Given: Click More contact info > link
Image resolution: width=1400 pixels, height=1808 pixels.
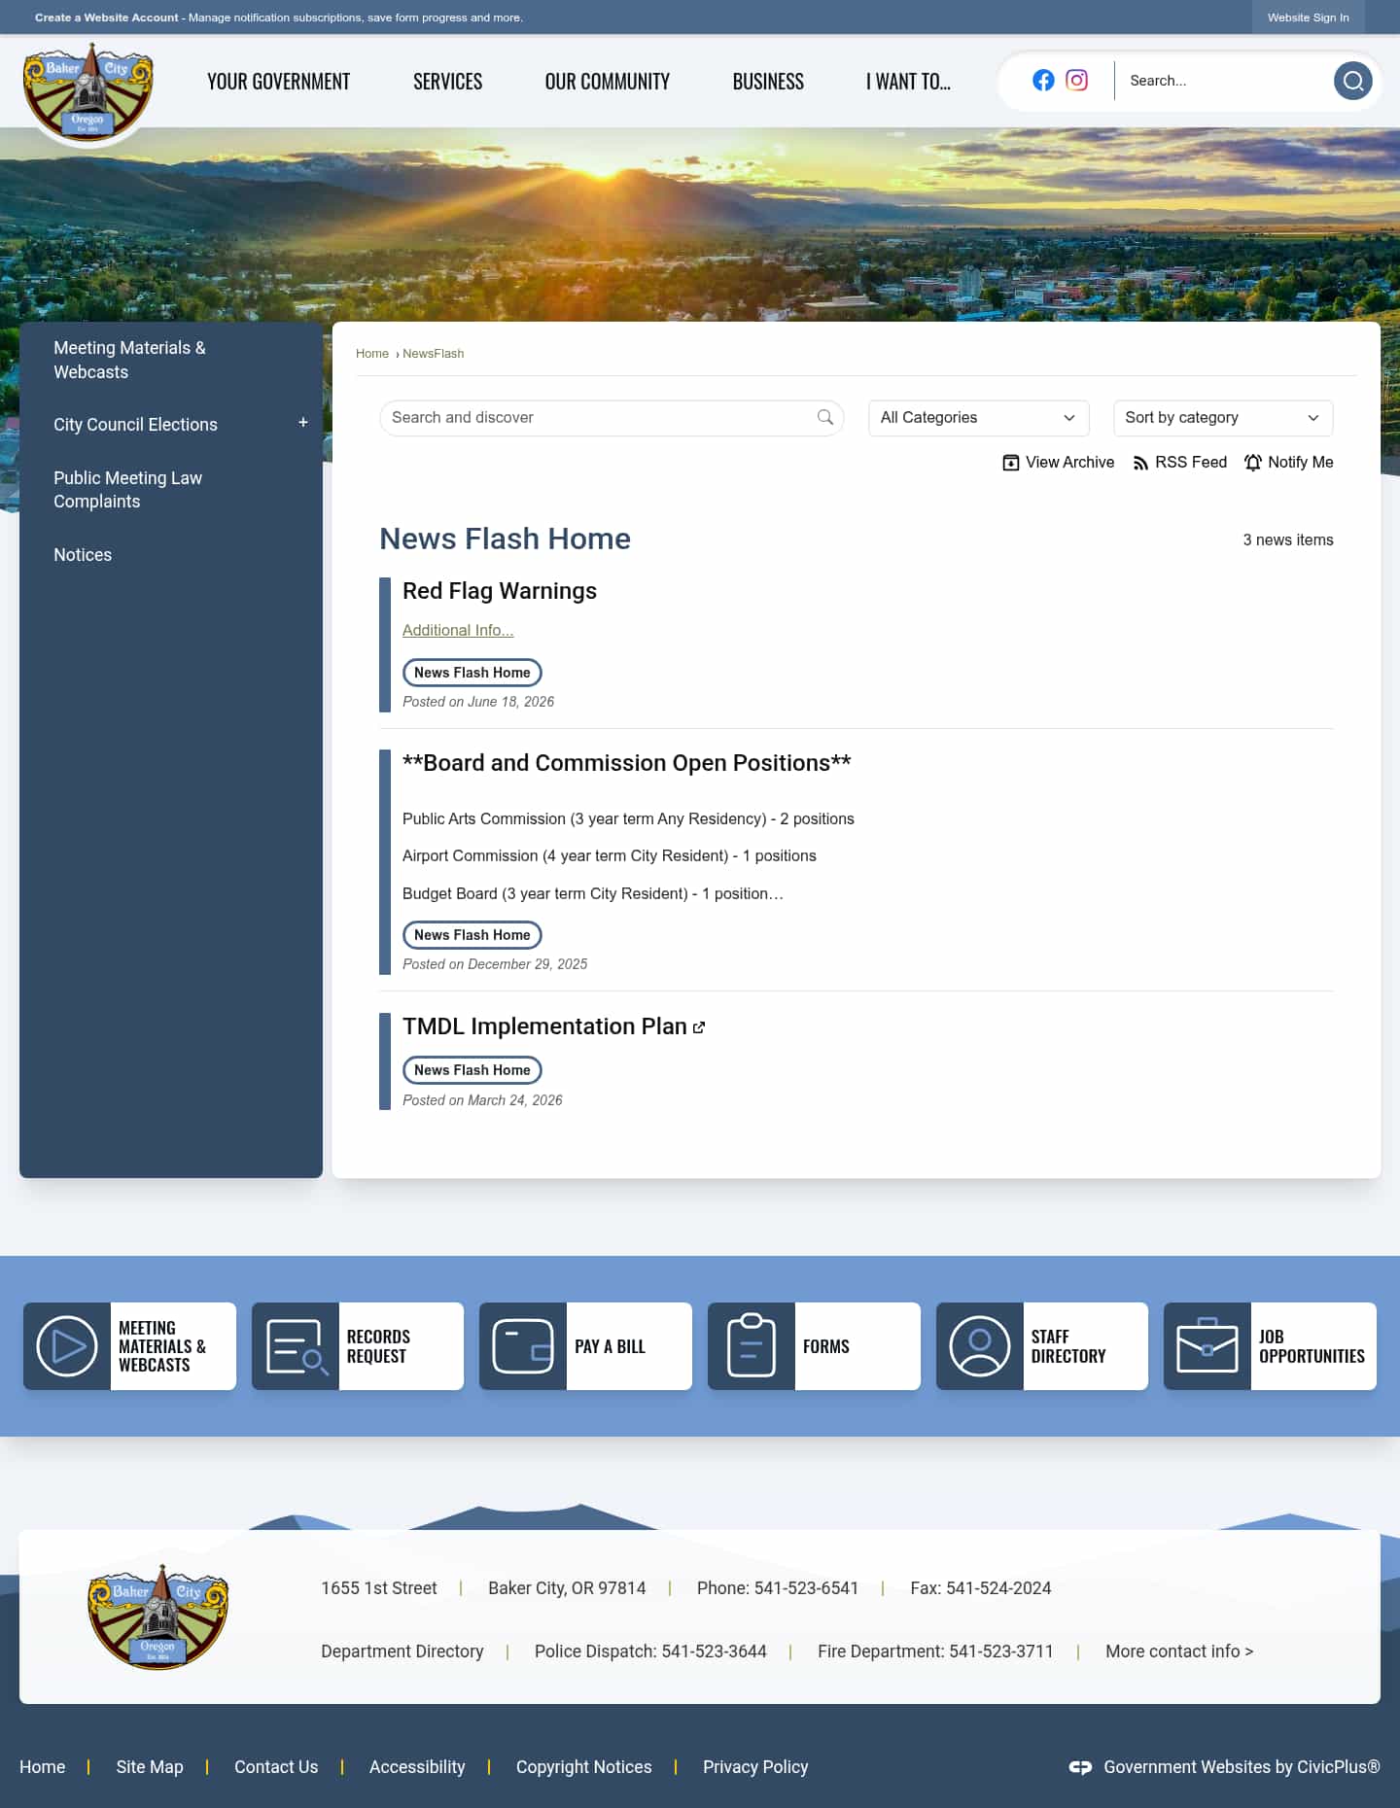Looking at the screenshot, I should 1179,1652.
